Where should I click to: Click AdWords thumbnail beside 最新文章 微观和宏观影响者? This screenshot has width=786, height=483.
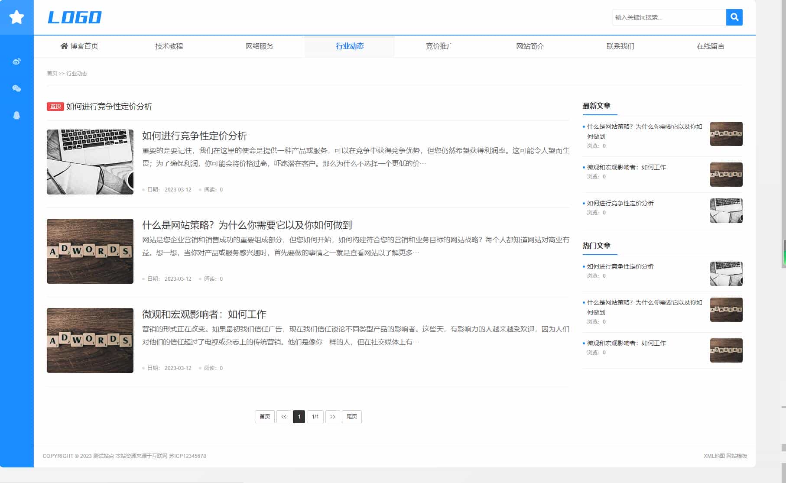(726, 175)
